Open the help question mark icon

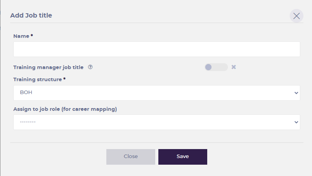90,67
